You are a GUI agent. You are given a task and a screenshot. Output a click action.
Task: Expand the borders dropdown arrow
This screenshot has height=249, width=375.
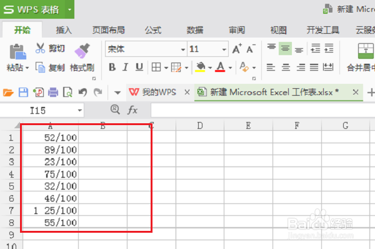coord(166,68)
